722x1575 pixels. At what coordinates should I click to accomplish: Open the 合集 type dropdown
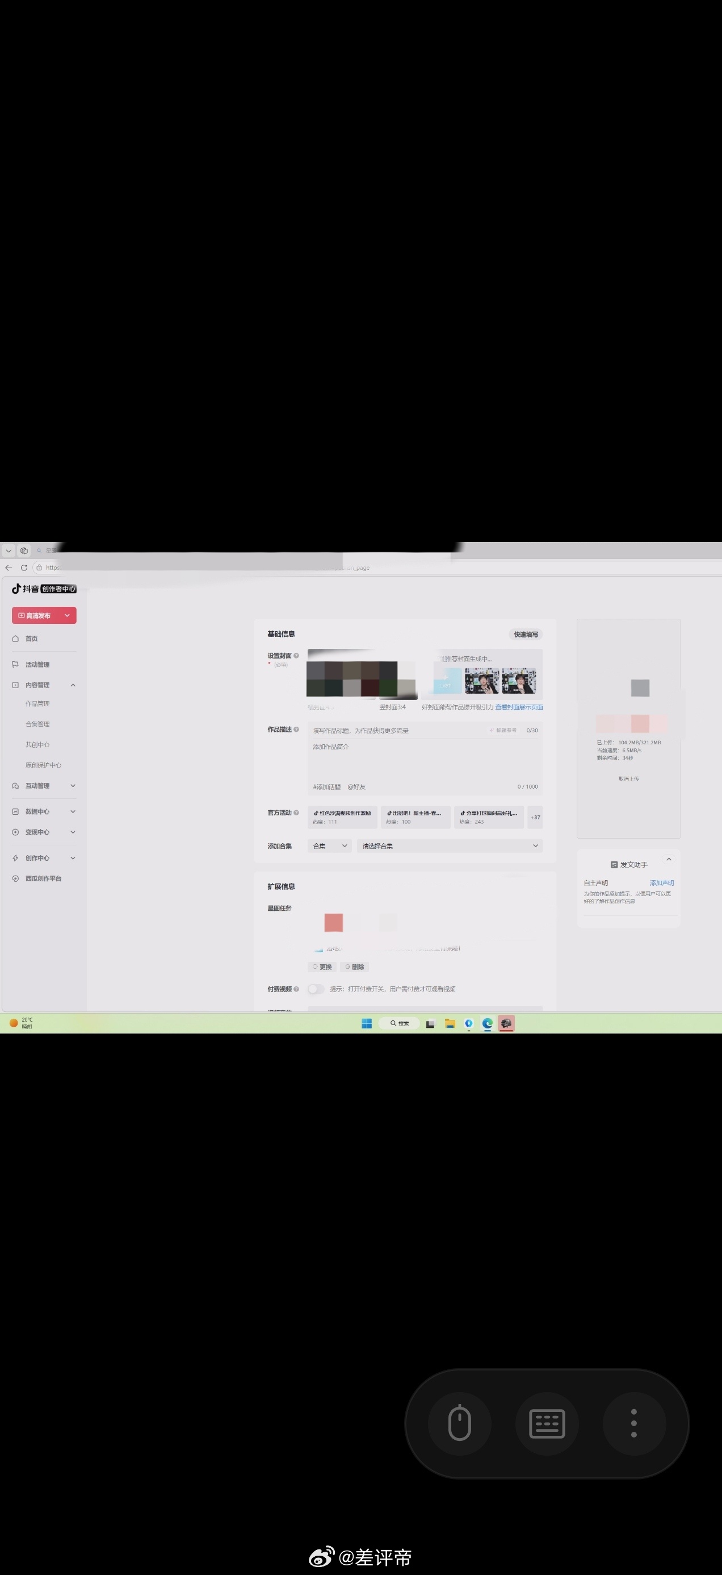[x=330, y=845]
